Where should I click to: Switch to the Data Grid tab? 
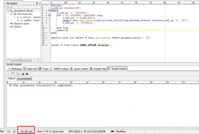click(30, 69)
